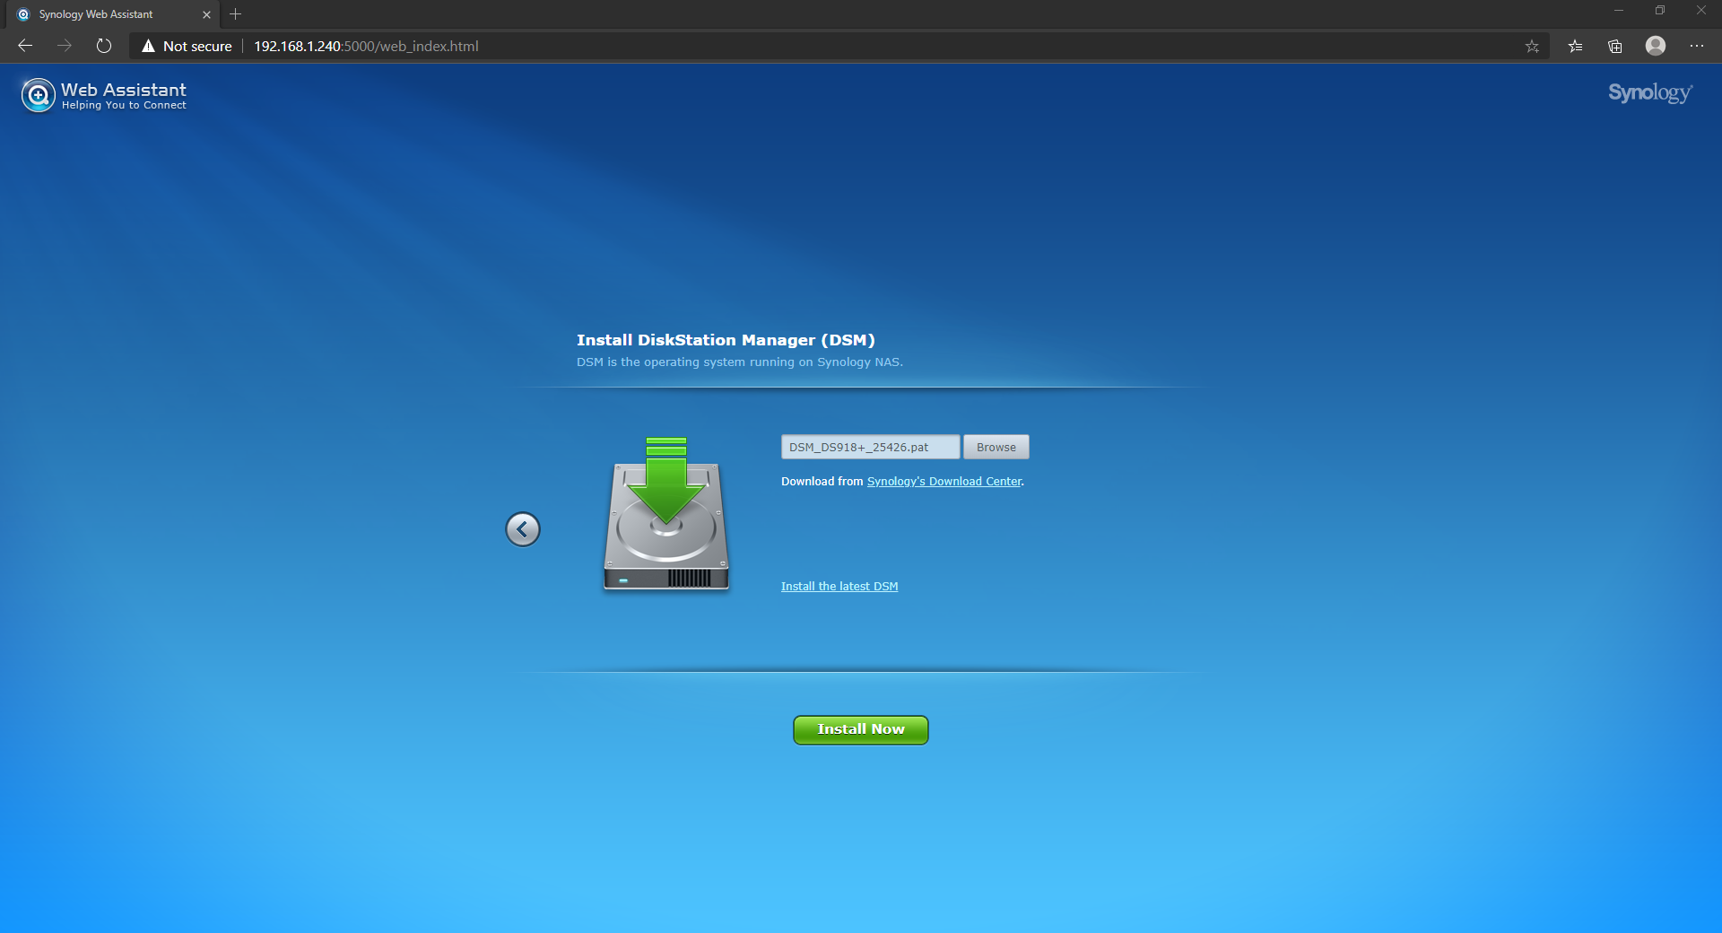Open browser Settings and more menu

pos(1696,46)
